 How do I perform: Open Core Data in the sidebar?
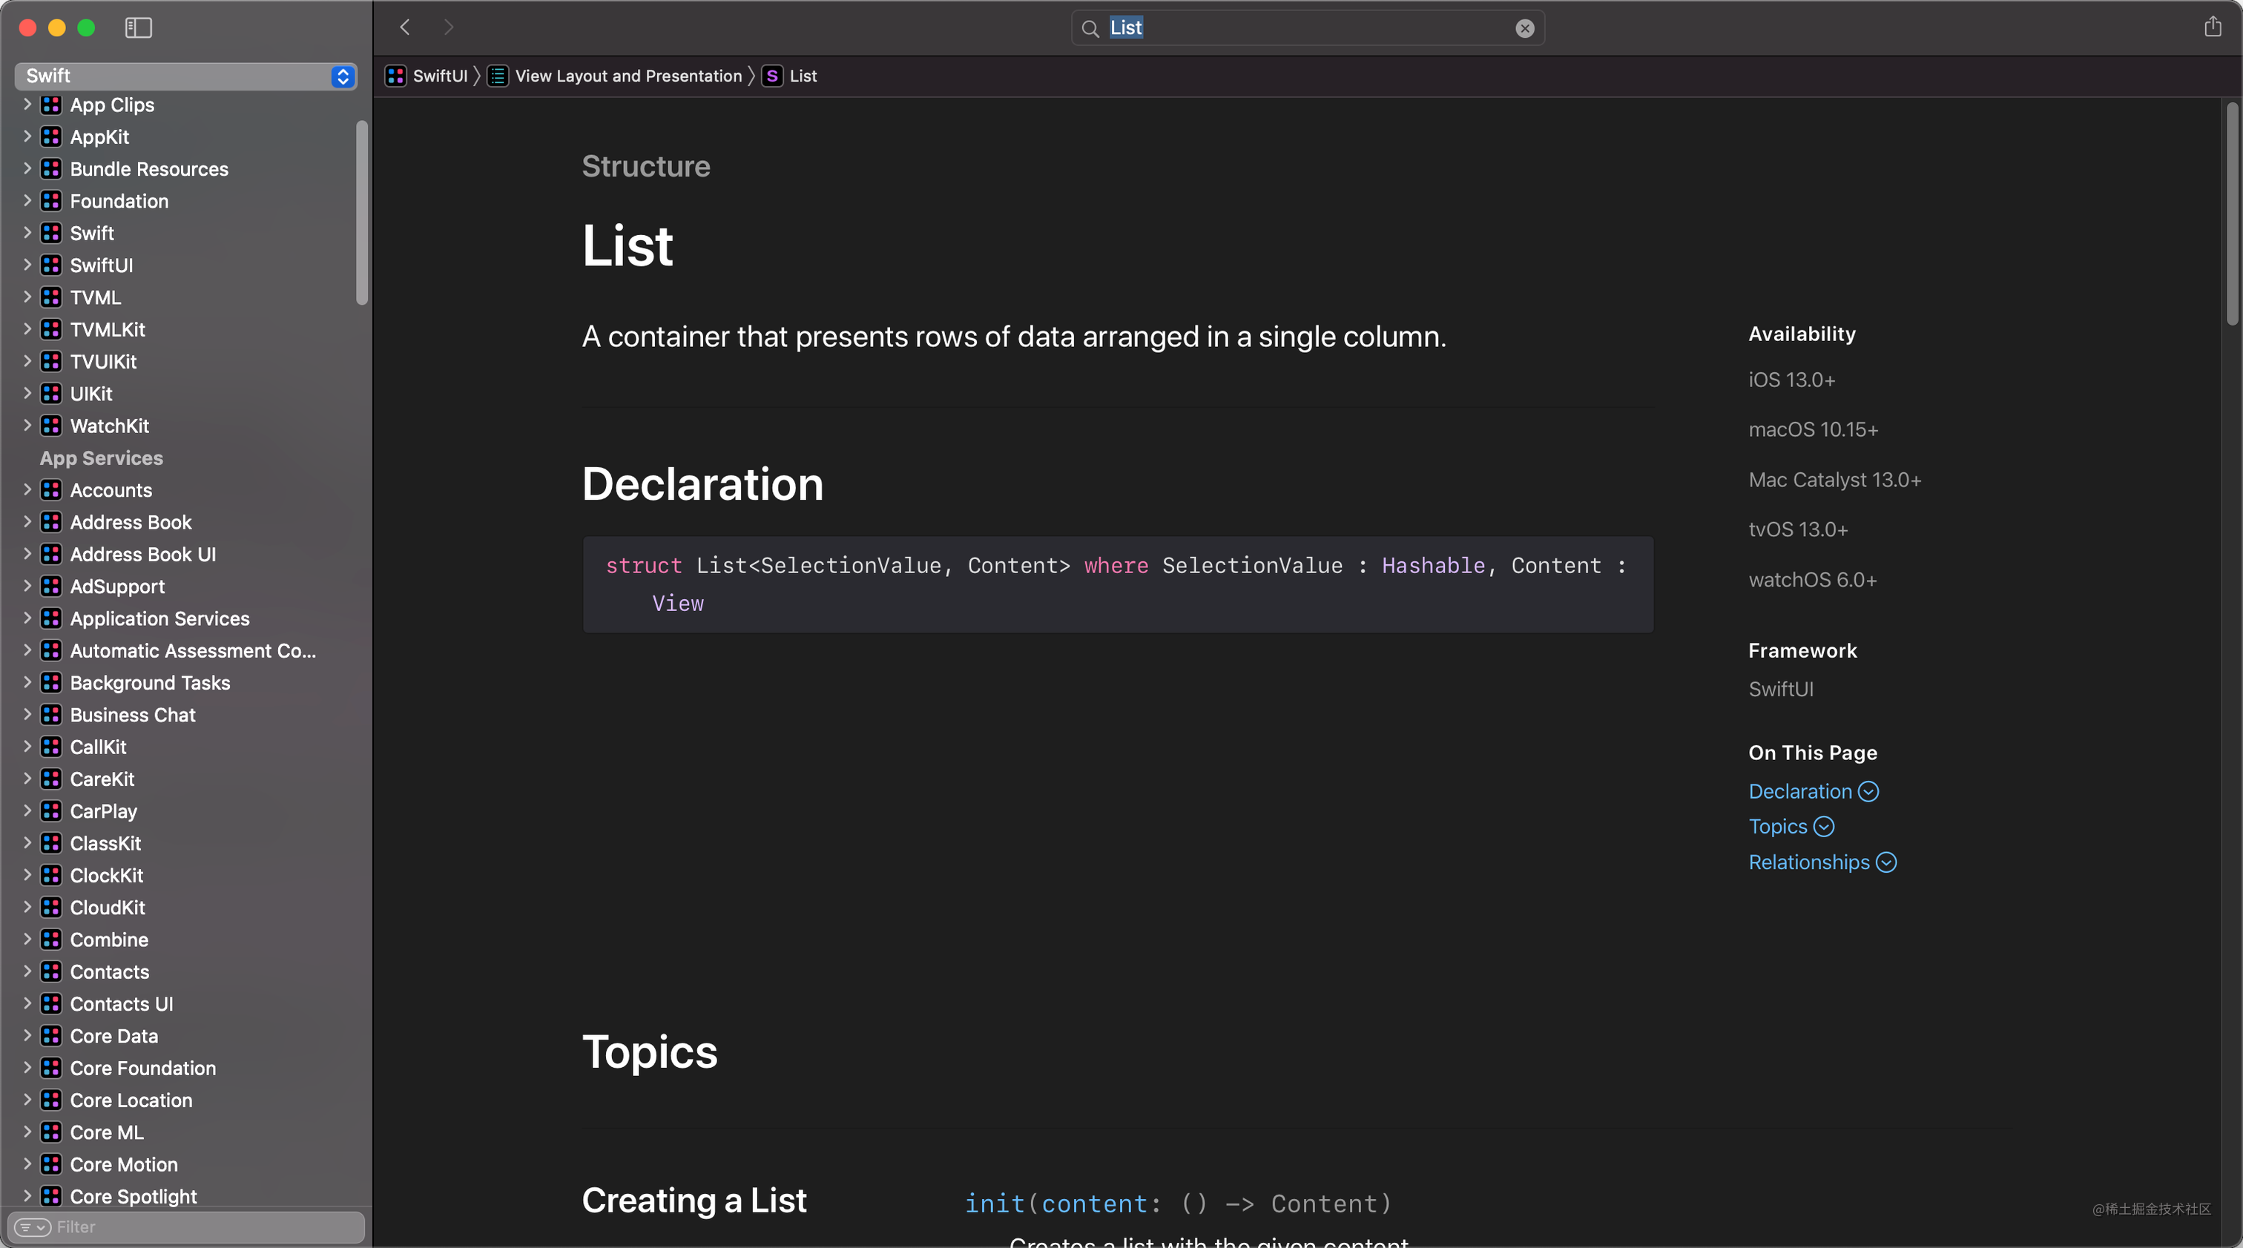[114, 1037]
